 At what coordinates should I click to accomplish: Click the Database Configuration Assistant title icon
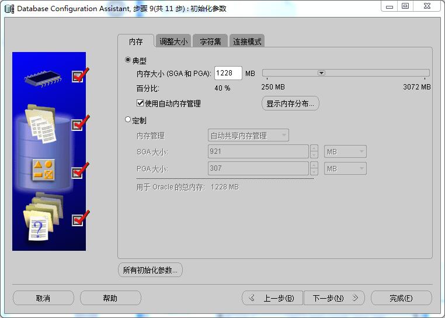[x=9, y=9]
